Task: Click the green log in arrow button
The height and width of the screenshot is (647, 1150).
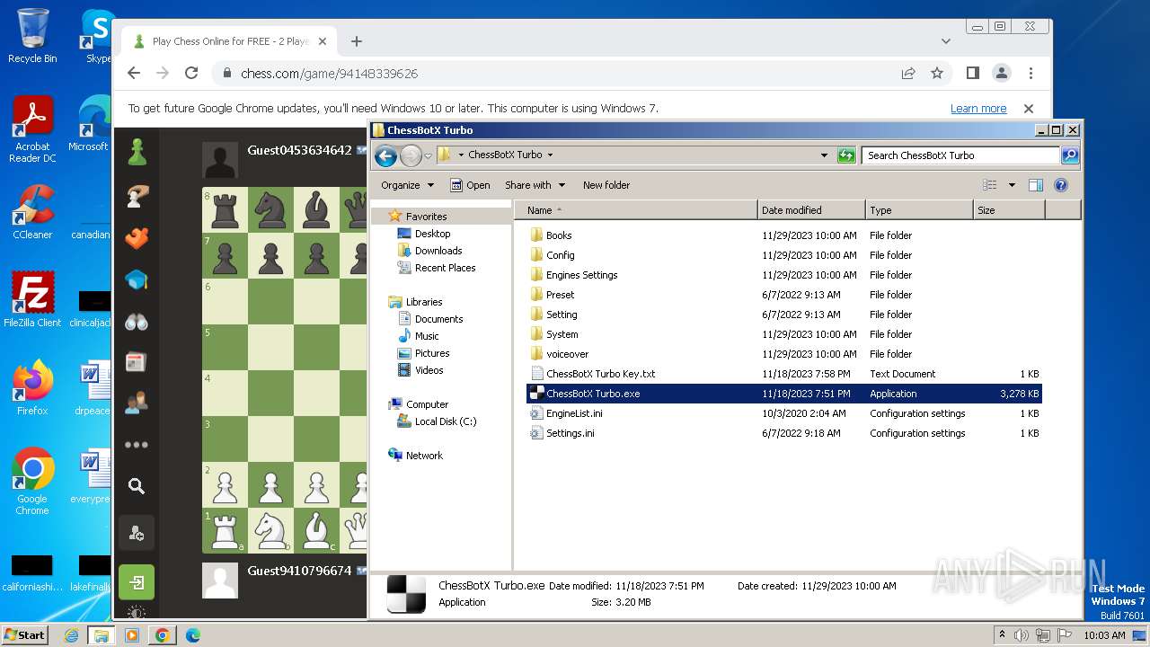Action: point(137,582)
